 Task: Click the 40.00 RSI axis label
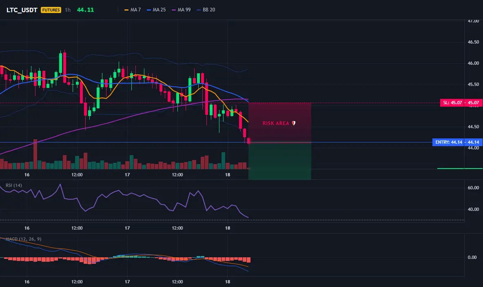tap(473, 209)
